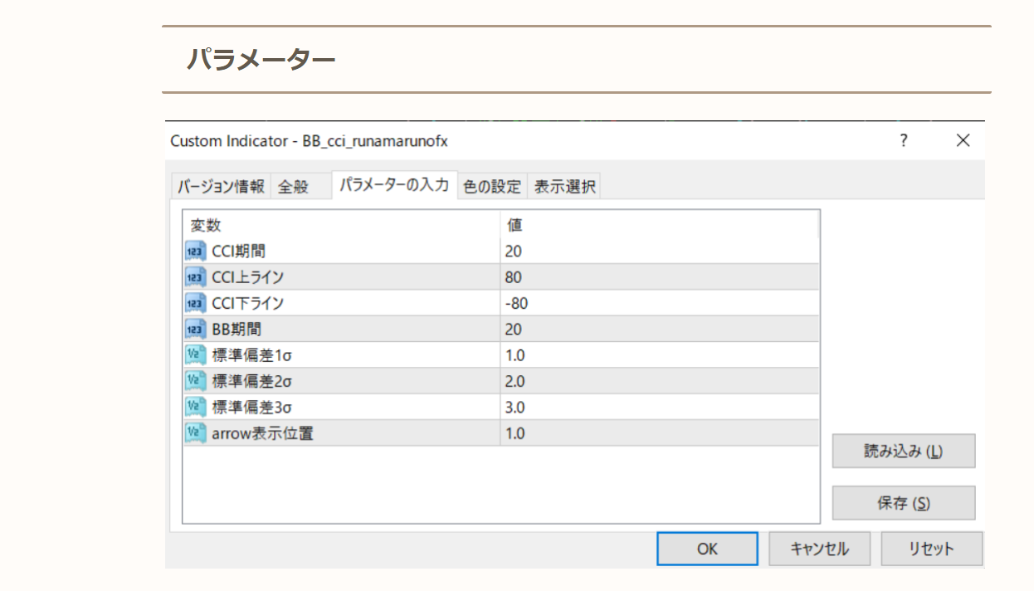Select the 表示選択 tab
Image resolution: width=1034 pixels, height=591 pixels.
pyautogui.click(x=564, y=187)
